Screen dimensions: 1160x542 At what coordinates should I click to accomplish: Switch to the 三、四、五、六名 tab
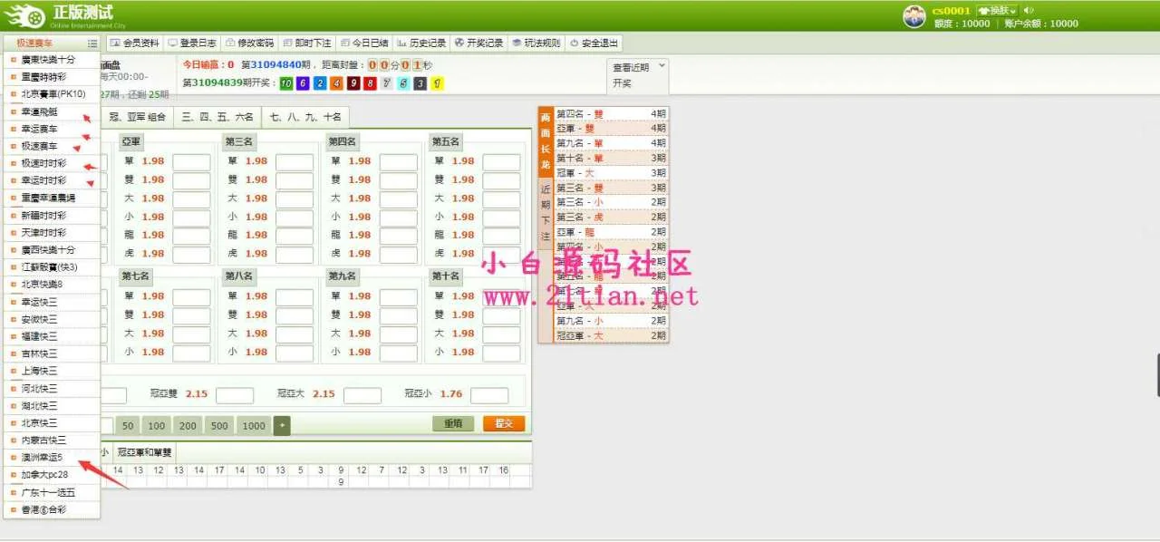pos(217,117)
